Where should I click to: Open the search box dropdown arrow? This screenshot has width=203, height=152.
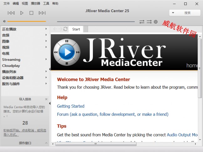coord(174,13)
